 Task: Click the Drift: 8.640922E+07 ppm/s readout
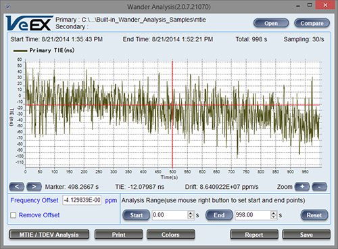[222, 187]
